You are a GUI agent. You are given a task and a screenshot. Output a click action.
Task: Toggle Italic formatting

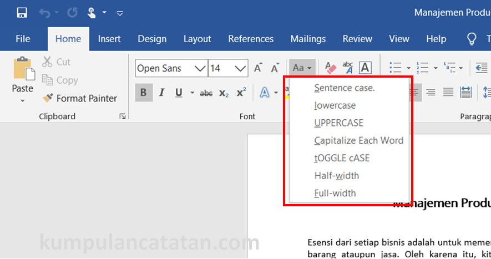point(161,93)
